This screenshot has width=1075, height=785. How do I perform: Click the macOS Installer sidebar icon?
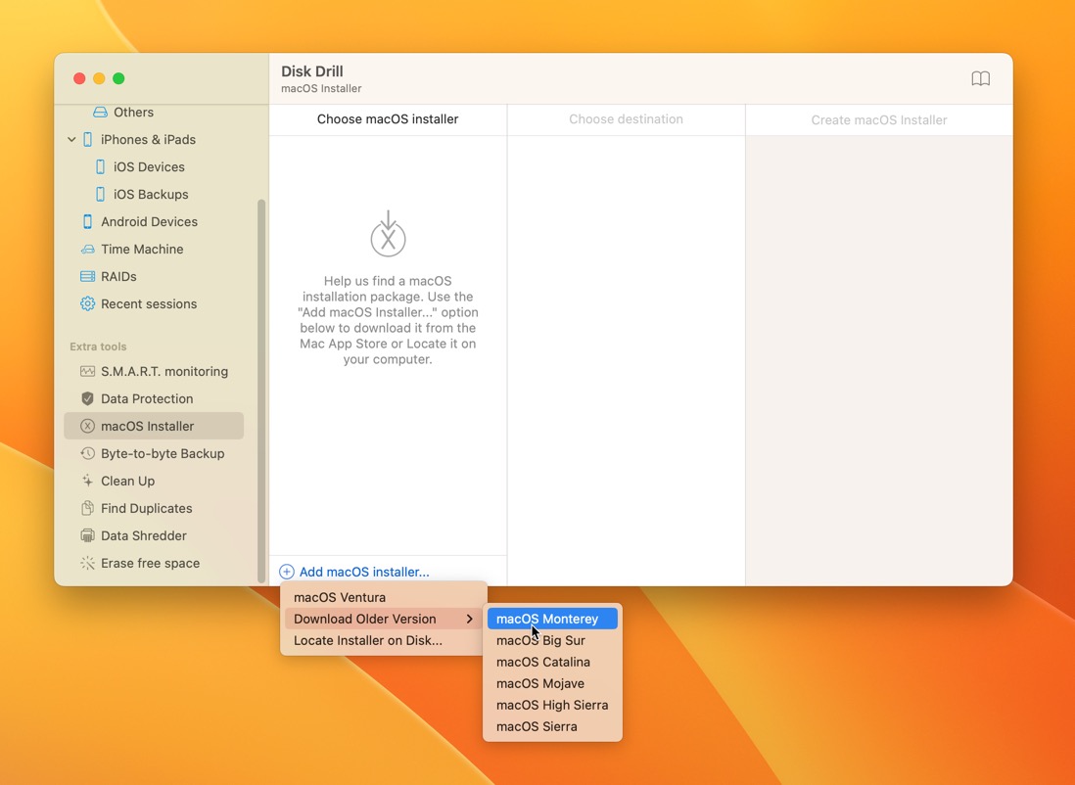87,426
